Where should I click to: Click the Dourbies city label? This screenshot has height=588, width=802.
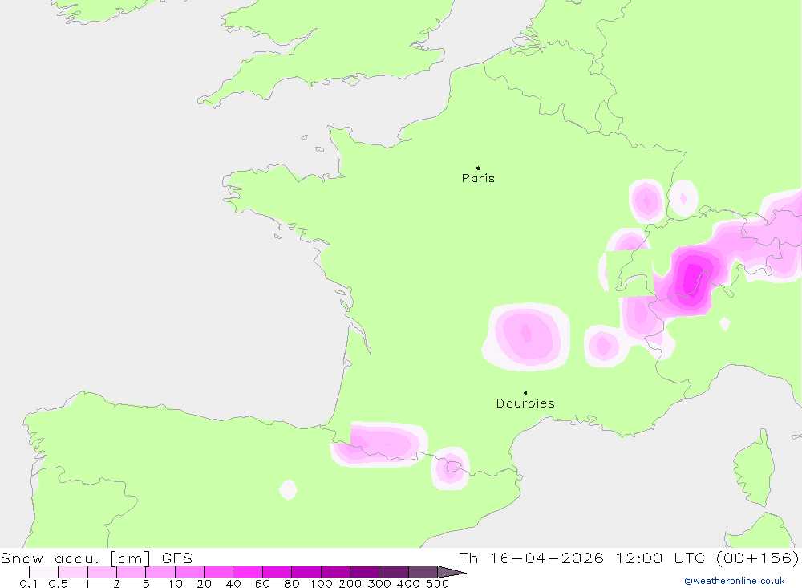[x=525, y=403]
